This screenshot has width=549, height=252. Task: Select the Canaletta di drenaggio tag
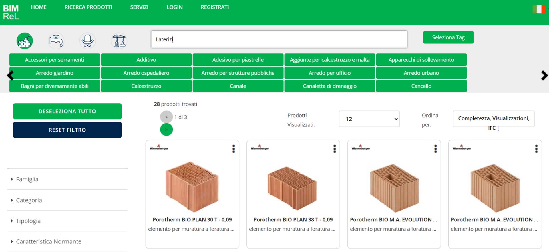329,86
